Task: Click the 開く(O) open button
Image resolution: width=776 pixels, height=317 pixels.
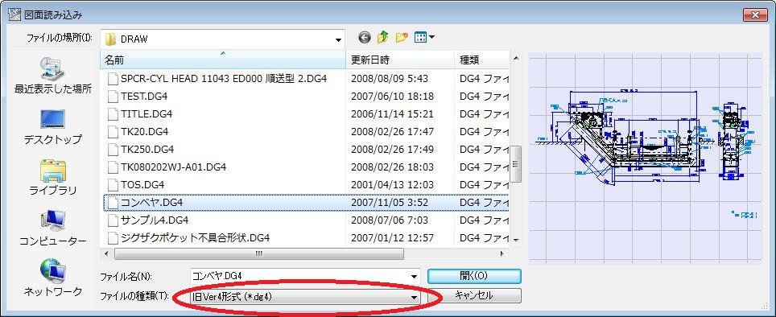Action: pyautogui.click(x=474, y=275)
